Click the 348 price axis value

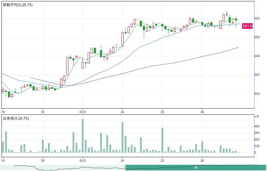point(257,56)
